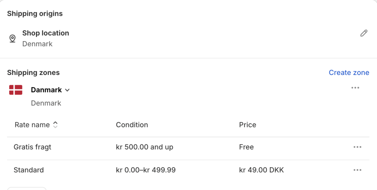Click the Free price for Gratis fragt
The height and width of the screenshot is (190, 377).
click(x=246, y=147)
